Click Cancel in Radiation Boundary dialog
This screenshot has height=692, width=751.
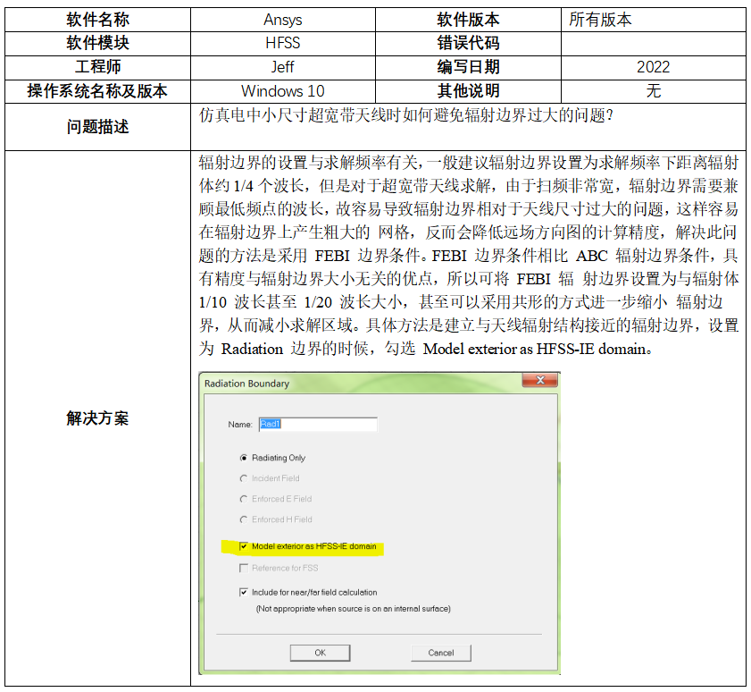[x=440, y=653]
